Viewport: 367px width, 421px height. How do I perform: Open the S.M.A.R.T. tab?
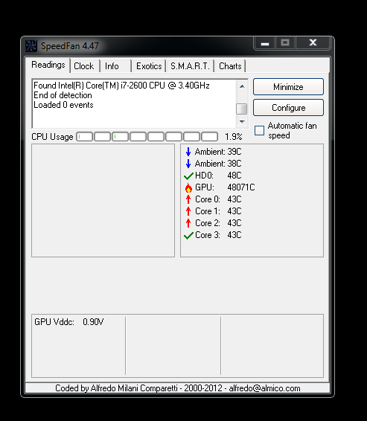[x=190, y=66]
